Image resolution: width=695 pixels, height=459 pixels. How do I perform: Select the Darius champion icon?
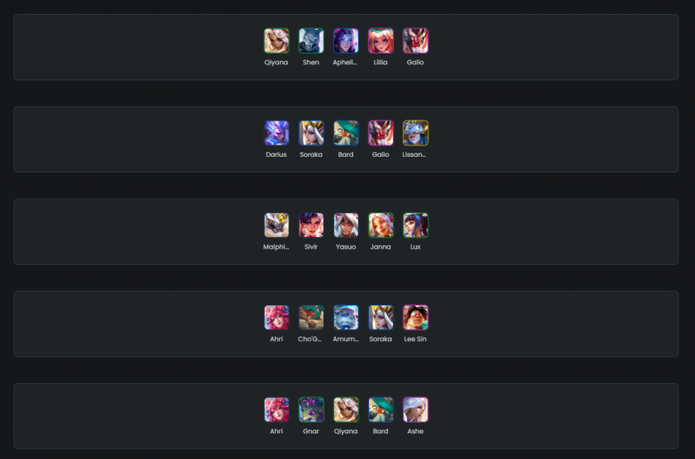click(277, 133)
